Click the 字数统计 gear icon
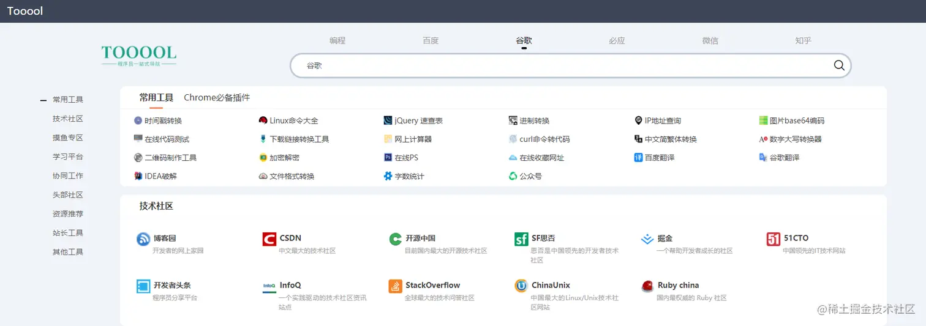 pyautogui.click(x=388, y=176)
